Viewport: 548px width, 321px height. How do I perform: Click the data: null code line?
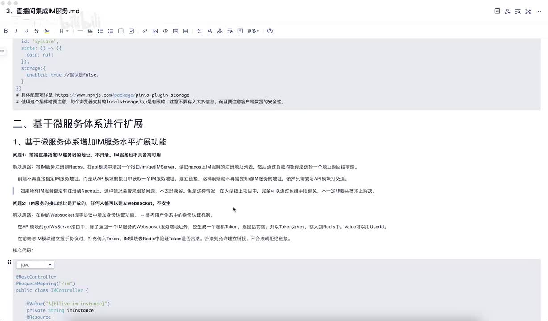(x=40, y=55)
